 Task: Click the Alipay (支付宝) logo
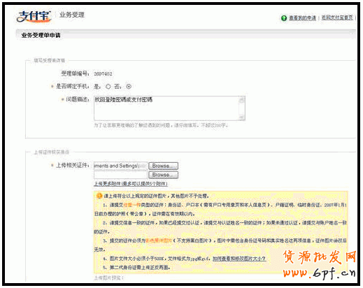[x=34, y=17]
